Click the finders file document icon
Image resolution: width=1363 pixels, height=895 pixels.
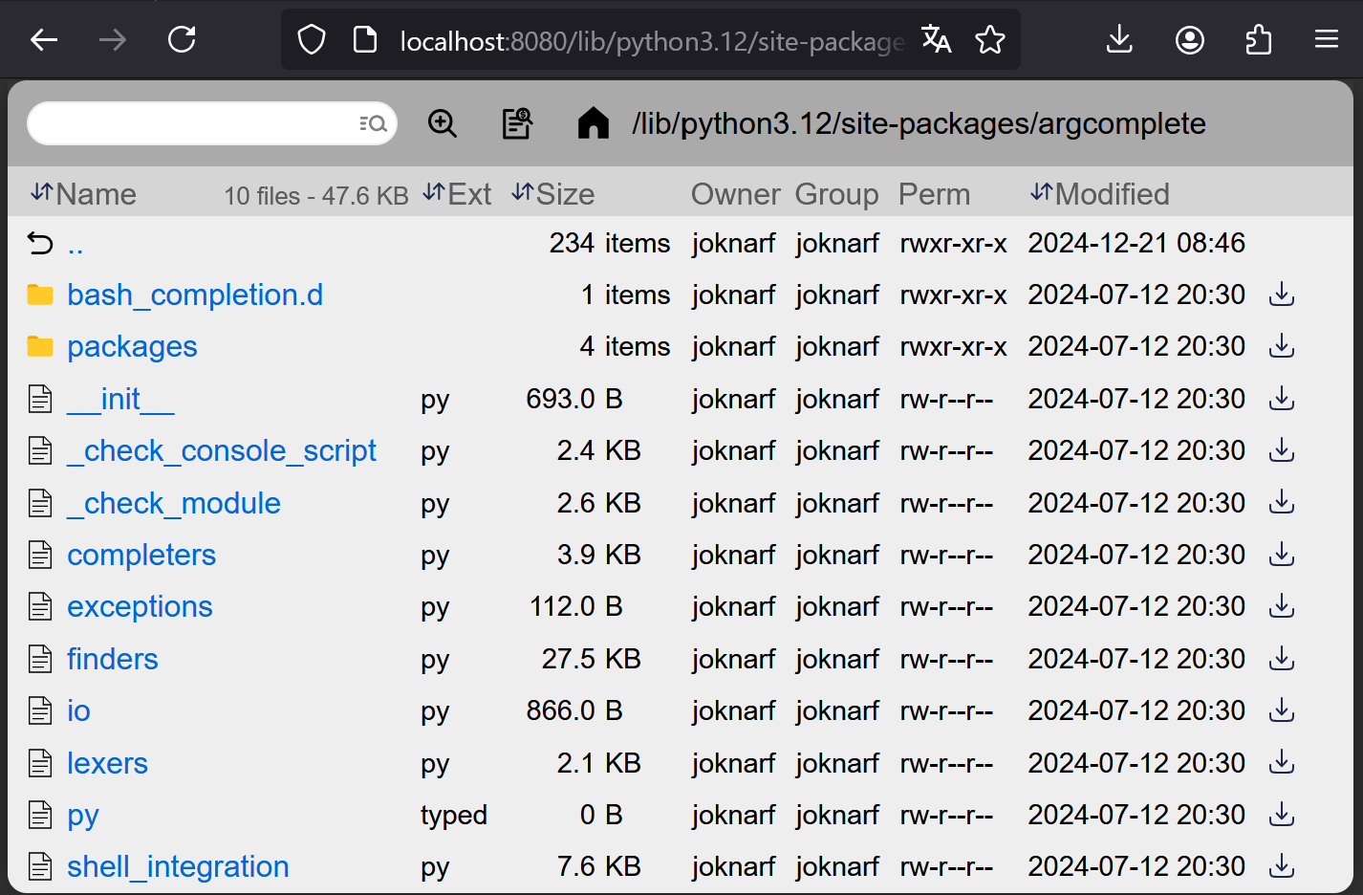click(40, 659)
